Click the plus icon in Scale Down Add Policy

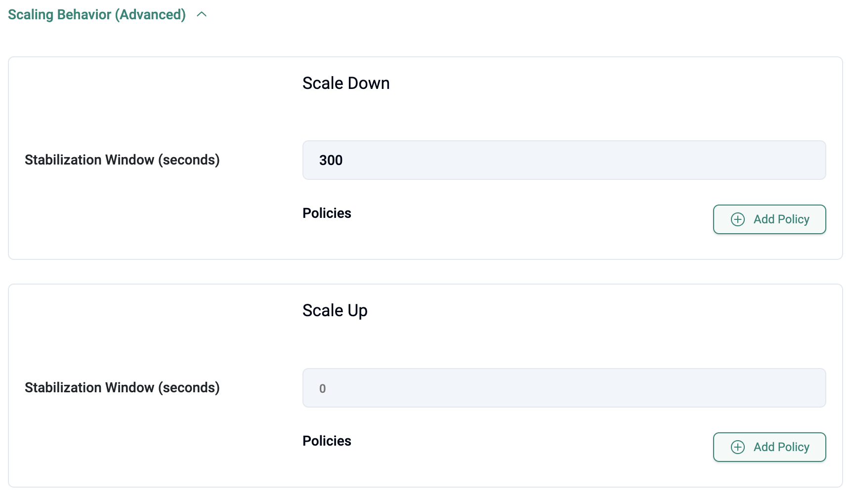click(x=737, y=219)
